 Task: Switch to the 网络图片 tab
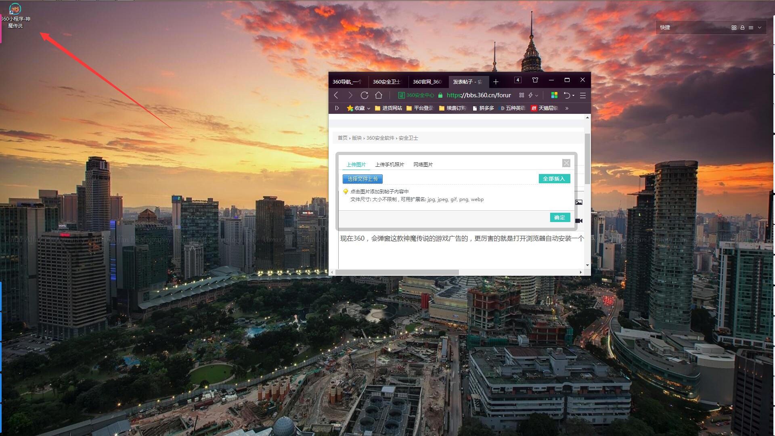tap(423, 165)
